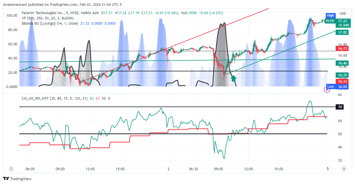Click the PLTR ticker label on price axis
The image size is (355, 184).
click(x=330, y=21)
